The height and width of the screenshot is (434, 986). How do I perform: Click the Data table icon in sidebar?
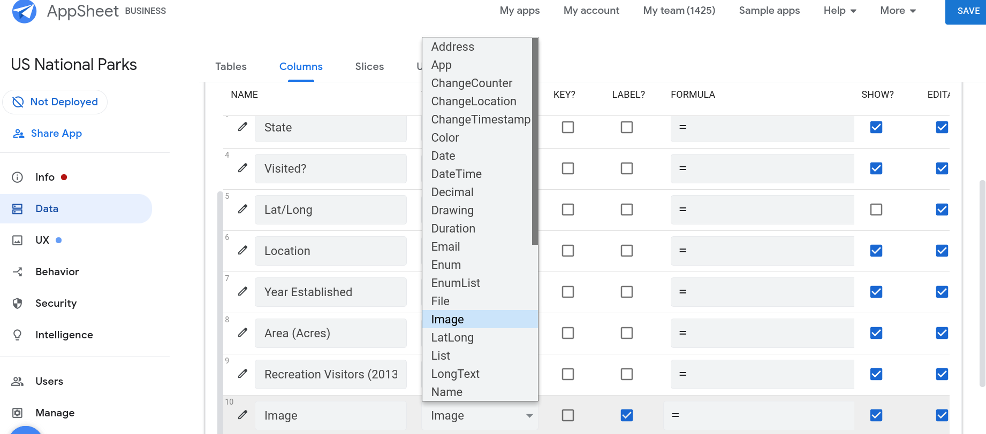click(18, 209)
